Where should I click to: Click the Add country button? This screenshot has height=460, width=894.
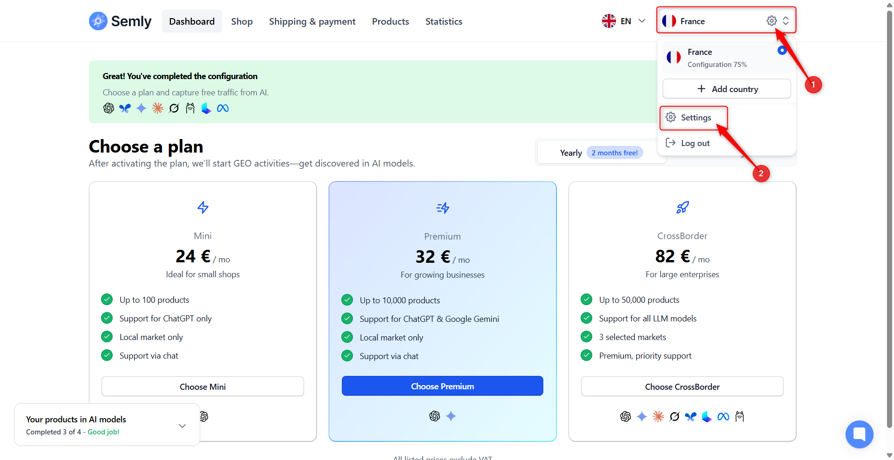(726, 89)
